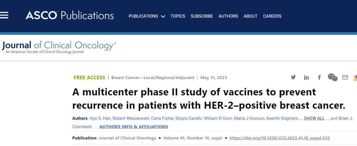The height and width of the screenshot is (146, 357).
Task: Click the Journal of Clinical Oncology logo
Action: [x=59, y=47]
